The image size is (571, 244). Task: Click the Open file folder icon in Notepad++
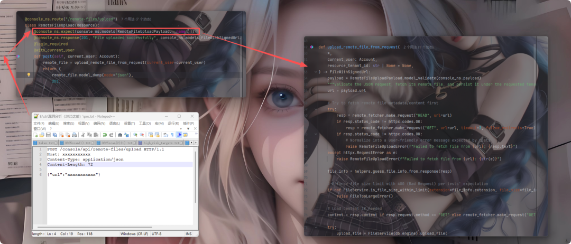click(42, 135)
